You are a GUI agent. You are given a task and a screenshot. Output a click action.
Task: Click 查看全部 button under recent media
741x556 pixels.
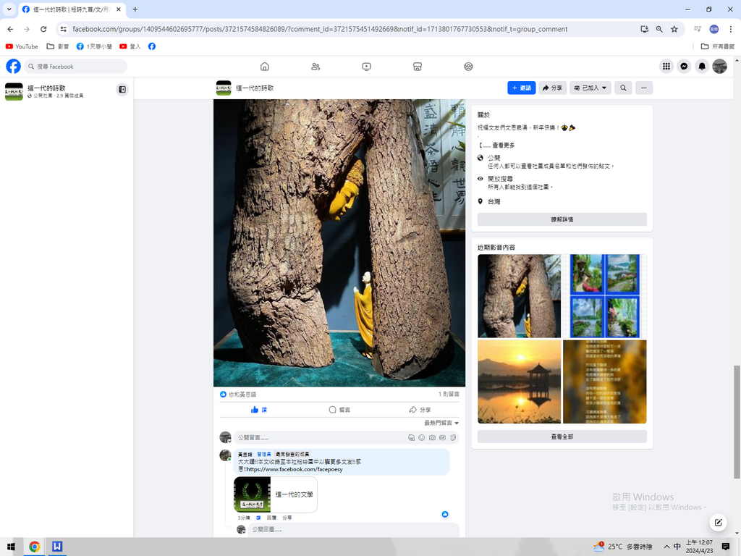click(562, 437)
